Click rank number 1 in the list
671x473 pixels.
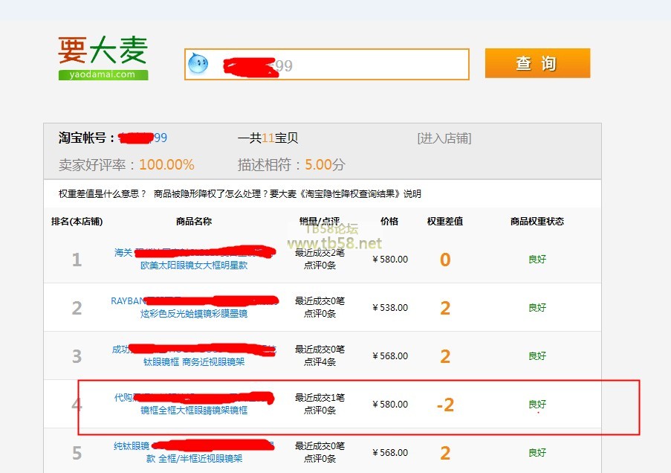(x=77, y=260)
